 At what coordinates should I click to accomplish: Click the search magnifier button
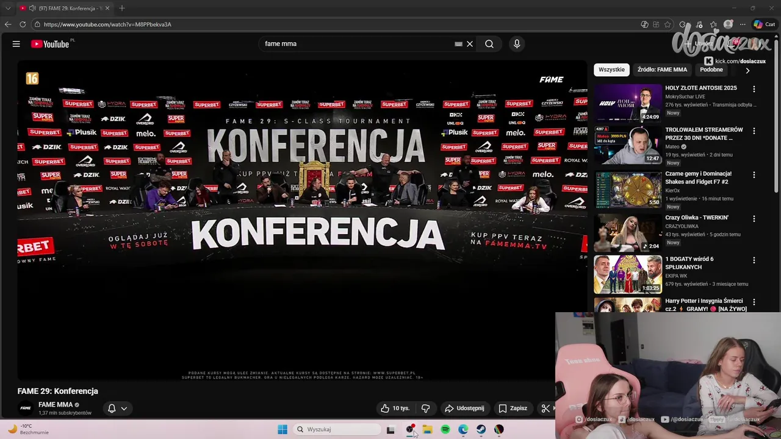pyautogui.click(x=489, y=44)
